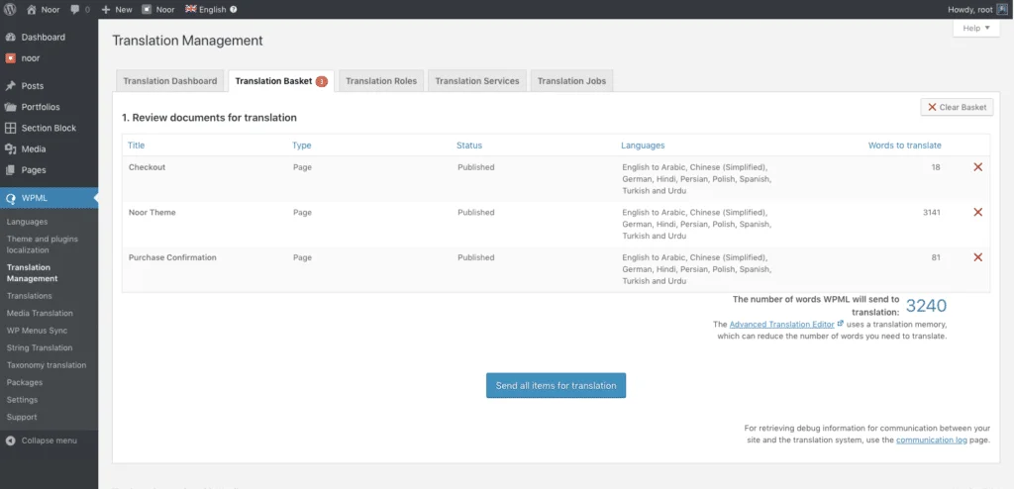Remove Noor Theme from translation basket

coord(977,212)
